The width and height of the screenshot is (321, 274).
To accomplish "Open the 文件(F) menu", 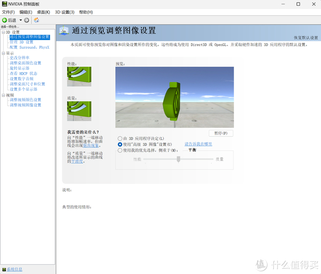I will 8,12.
